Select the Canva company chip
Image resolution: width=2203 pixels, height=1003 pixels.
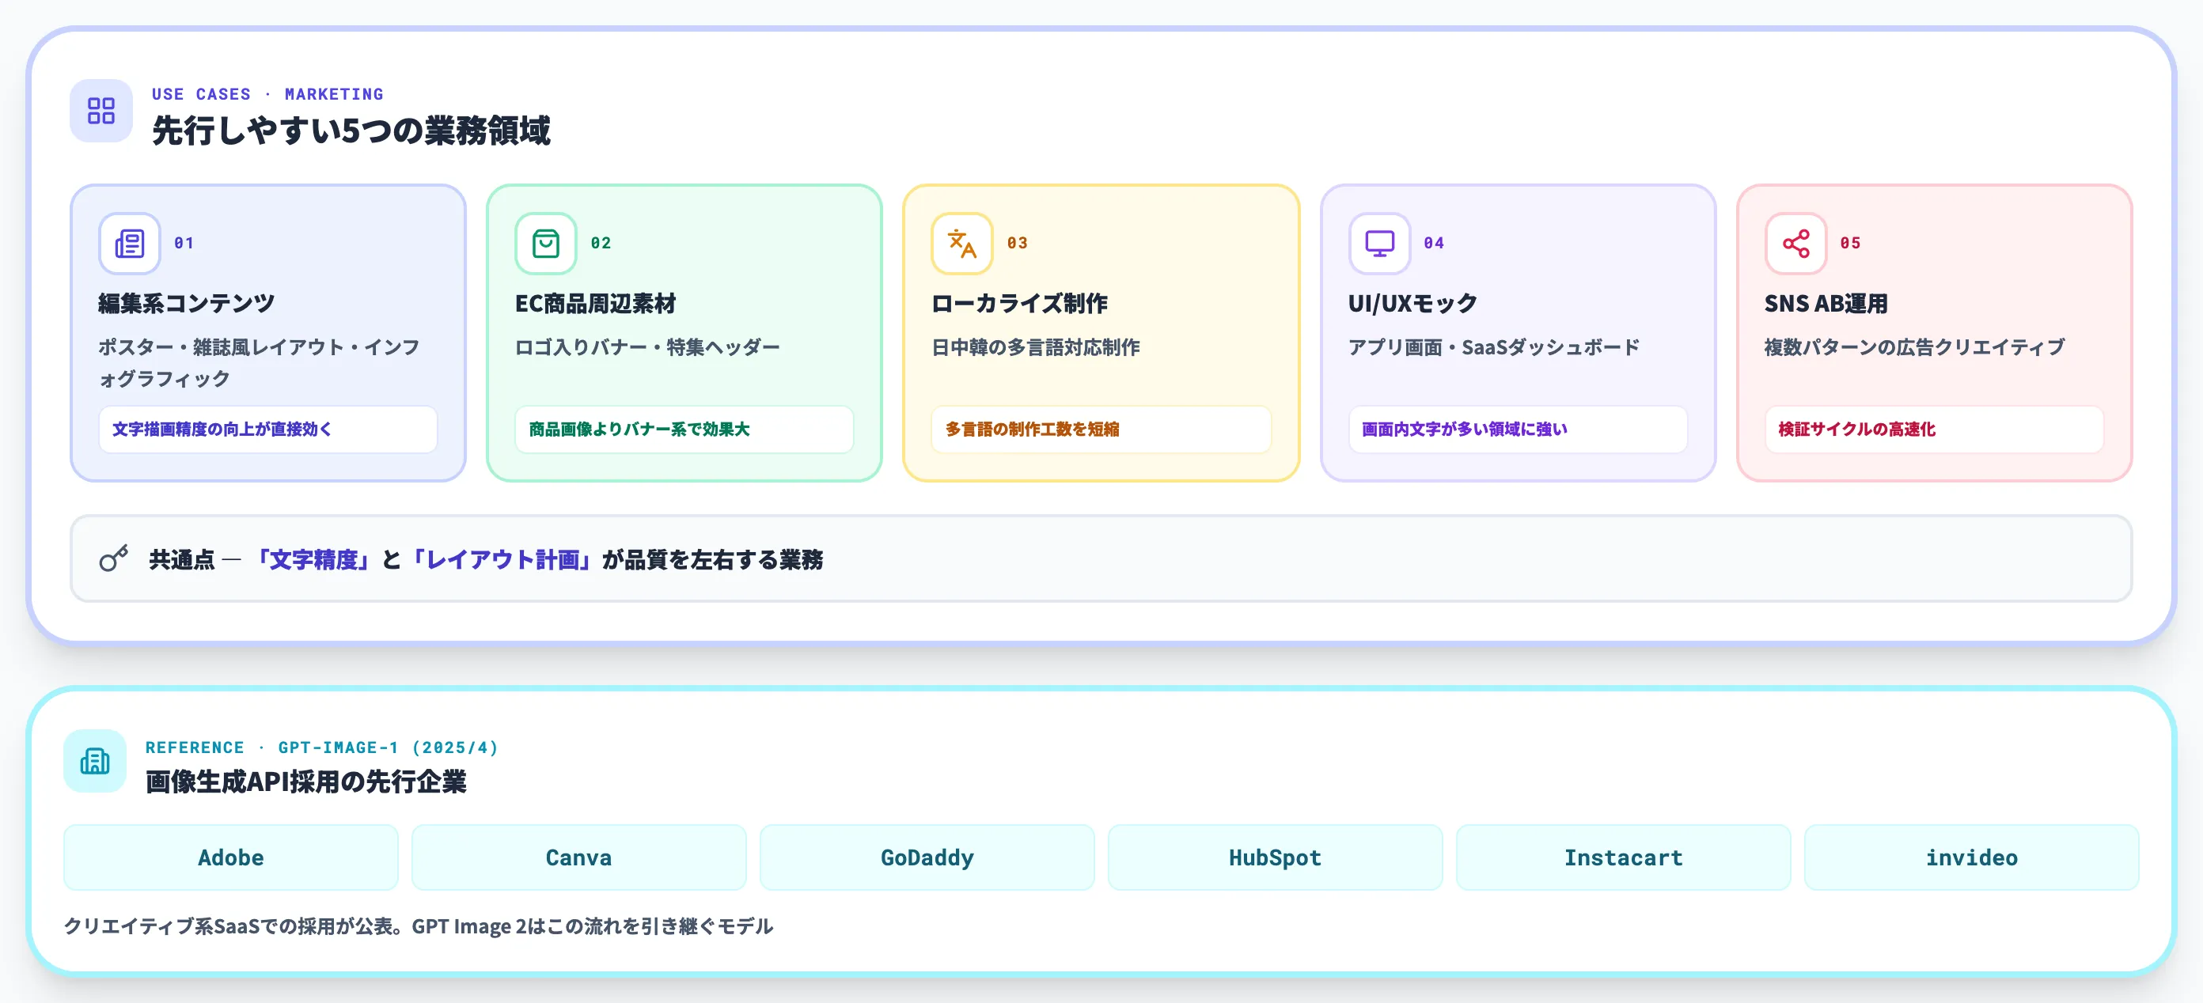coord(578,857)
